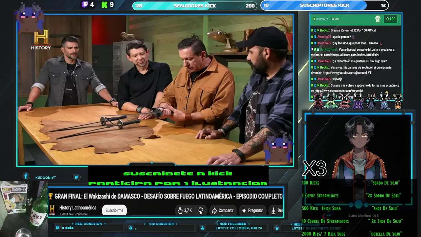Click the 'botella De Soju' reward text
The image size is (421, 237).
point(386,234)
